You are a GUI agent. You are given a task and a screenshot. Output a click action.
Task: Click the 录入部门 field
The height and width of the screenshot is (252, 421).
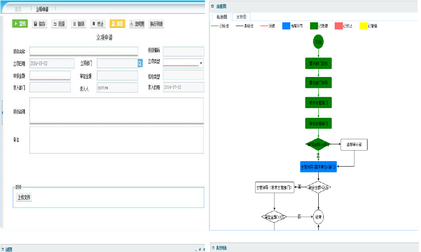click(x=50, y=87)
